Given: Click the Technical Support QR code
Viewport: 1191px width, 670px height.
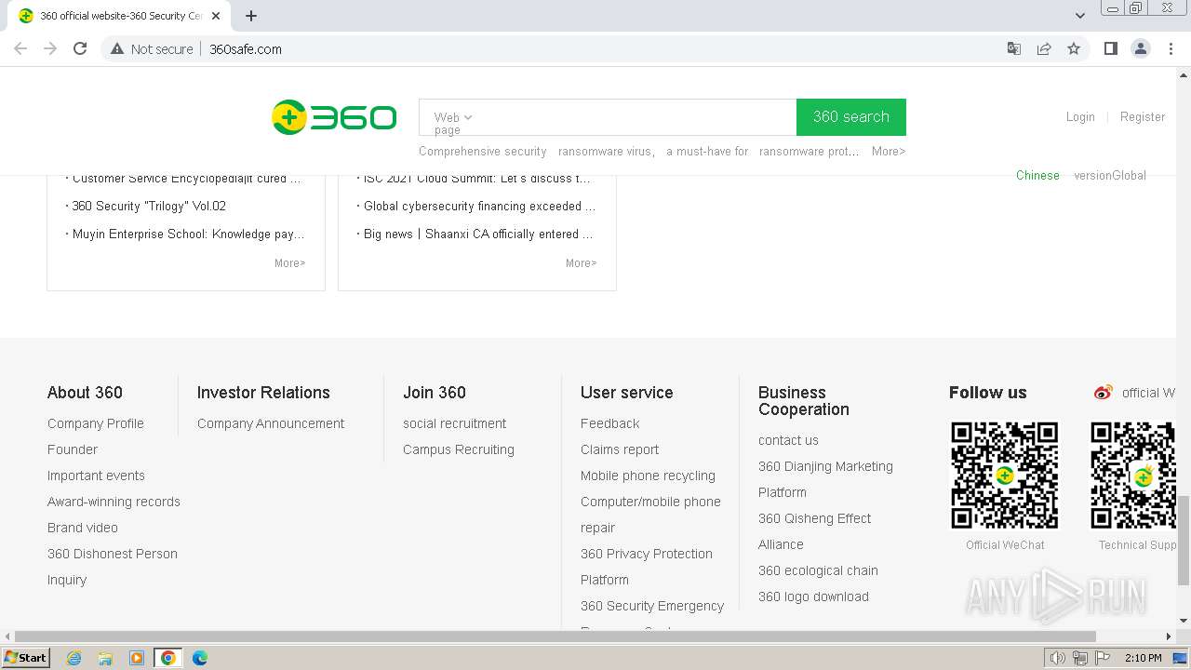Looking at the screenshot, I should pyautogui.click(x=1133, y=476).
